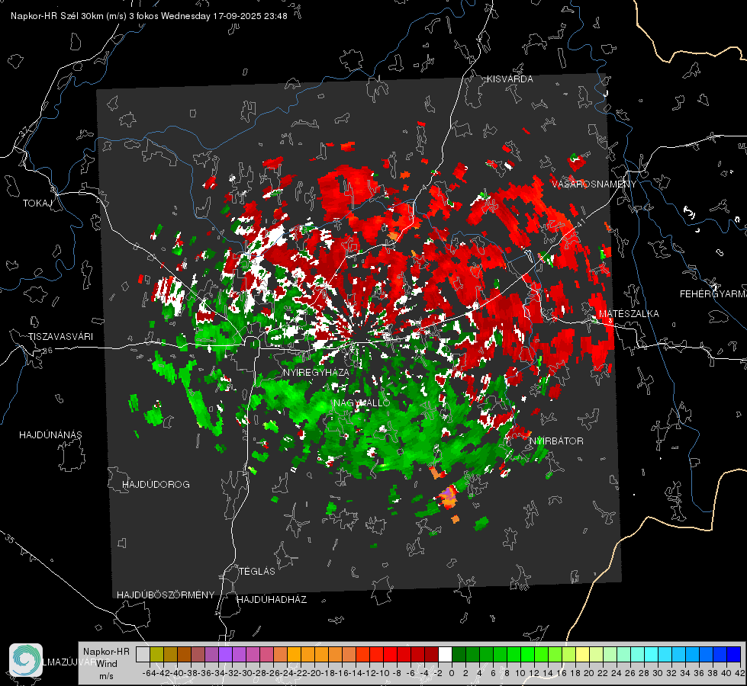The image size is (747, 686).
Task: Click the 30 value on the legend scale
Action: coord(658,673)
